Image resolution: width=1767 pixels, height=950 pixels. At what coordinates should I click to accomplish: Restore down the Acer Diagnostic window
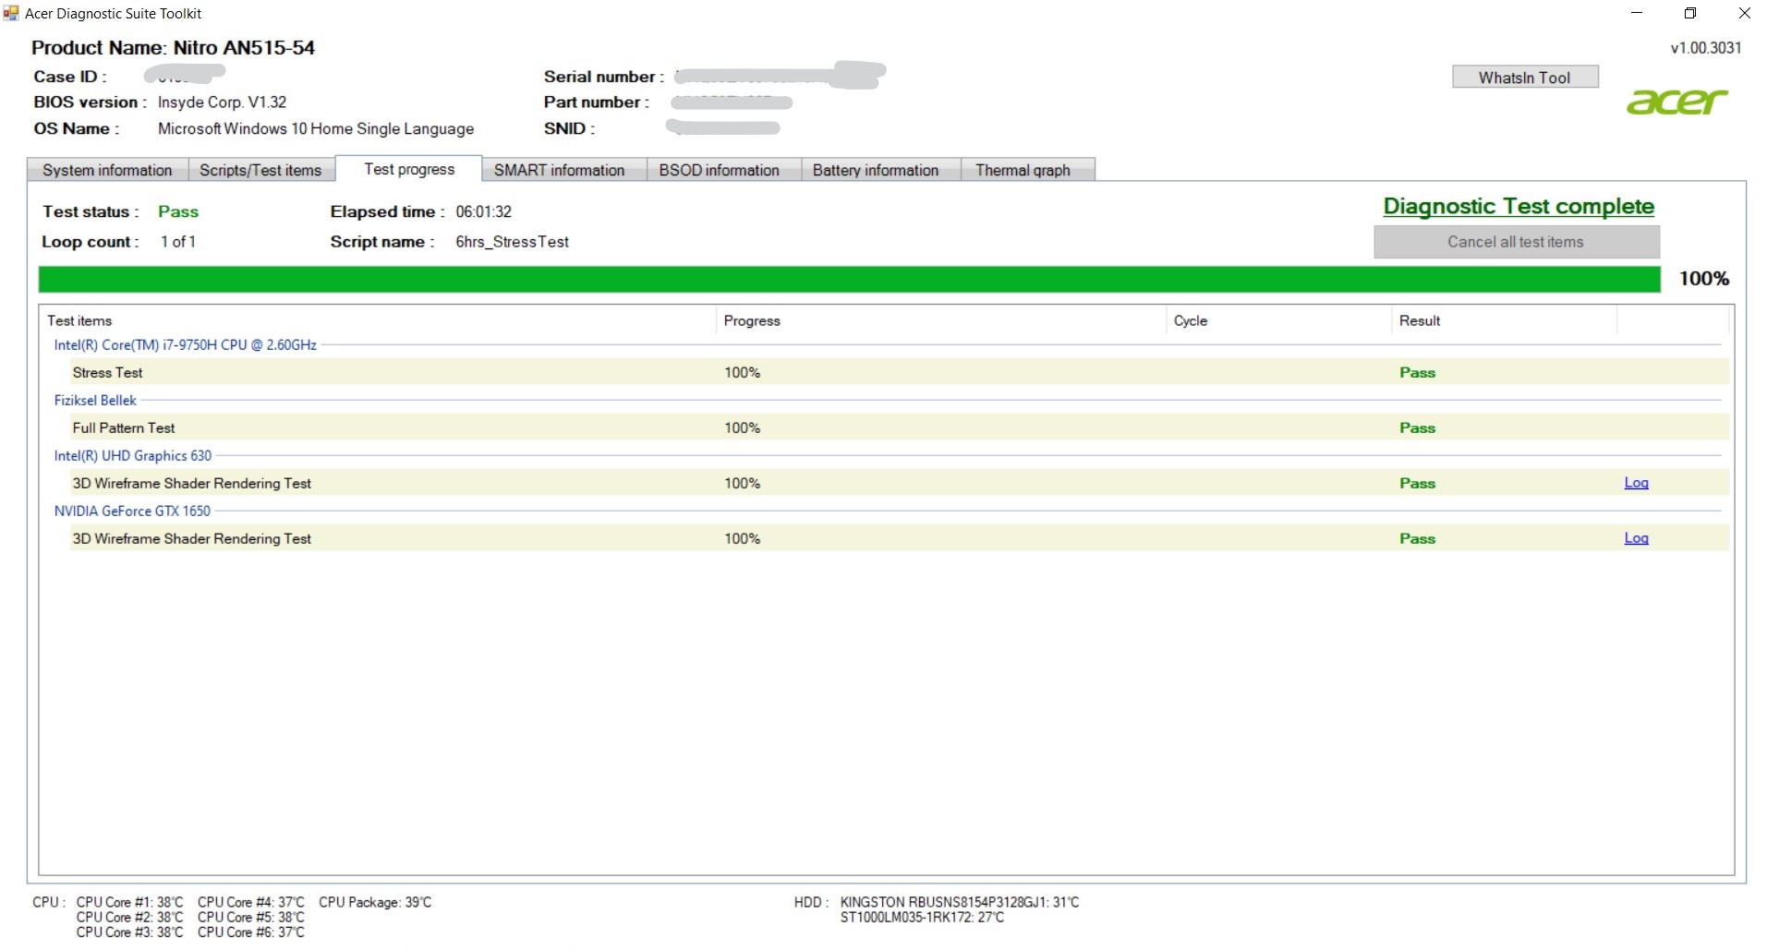1690,13
